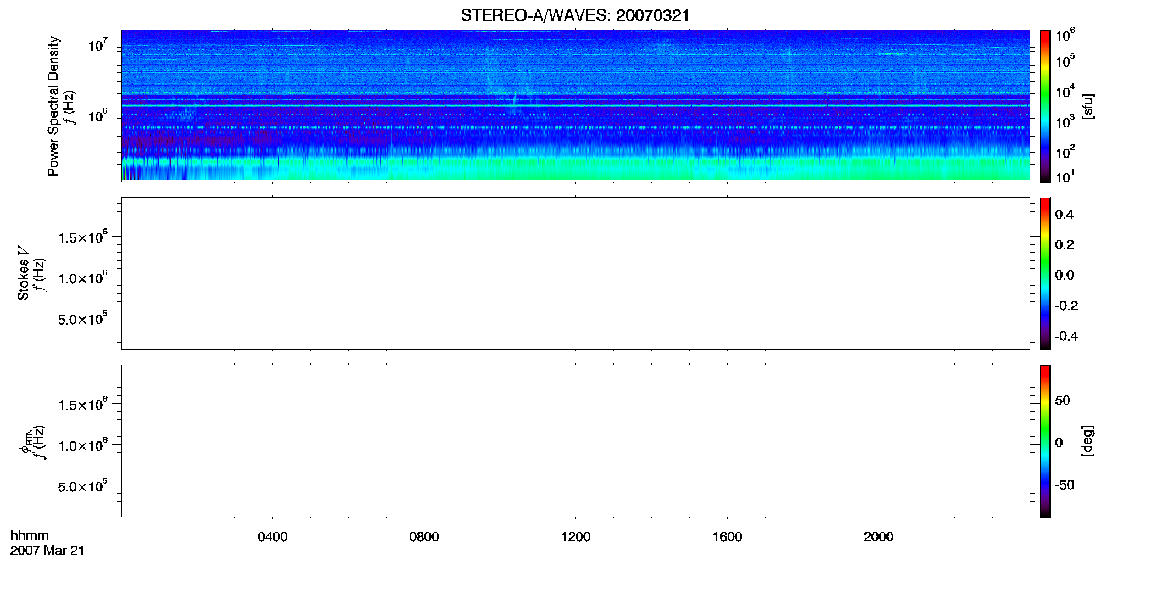Click the "2000" time axis label
This screenshot has width=1151, height=593.
(x=879, y=537)
